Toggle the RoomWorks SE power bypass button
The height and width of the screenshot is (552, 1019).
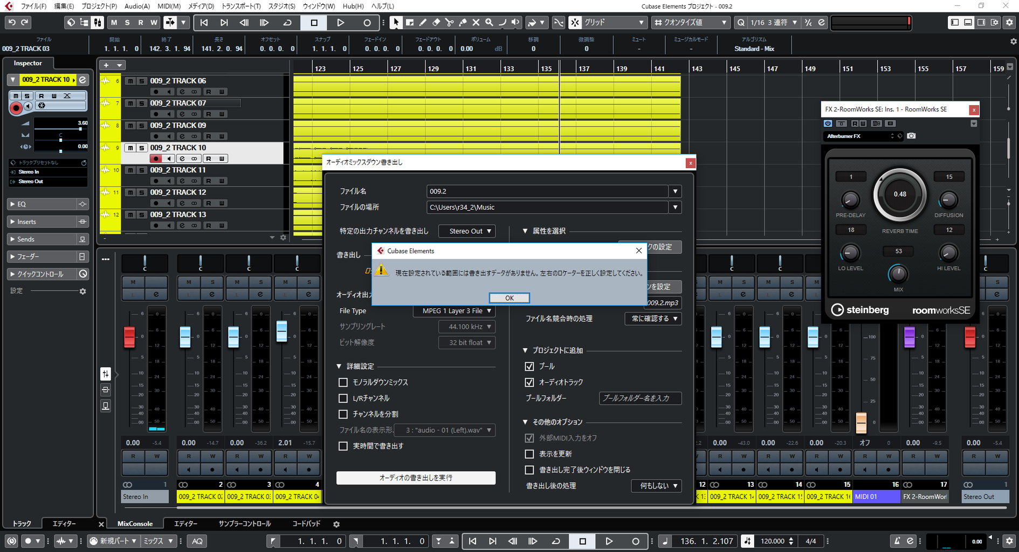click(828, 123)
